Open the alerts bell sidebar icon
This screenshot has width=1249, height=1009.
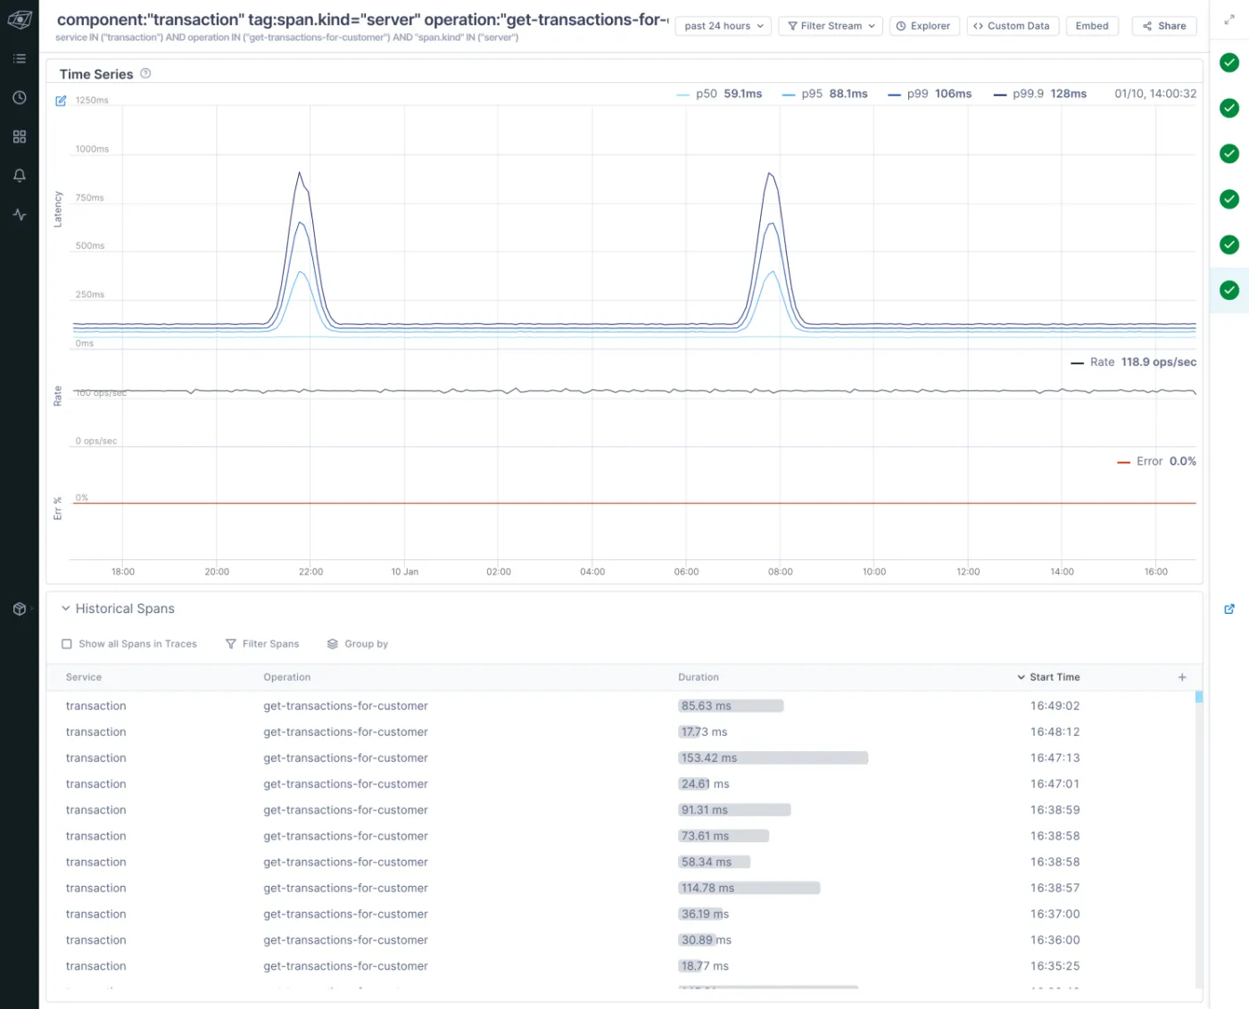20,176
